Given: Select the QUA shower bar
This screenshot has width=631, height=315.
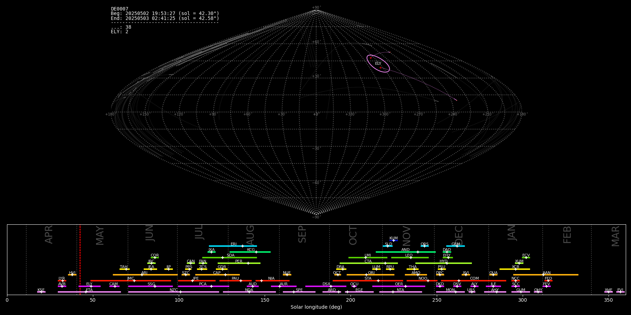Looking at the screenshot, I should pyautogui.click(x=493, y=275).
